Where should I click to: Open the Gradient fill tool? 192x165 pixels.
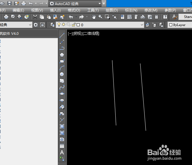click(62, 133)
